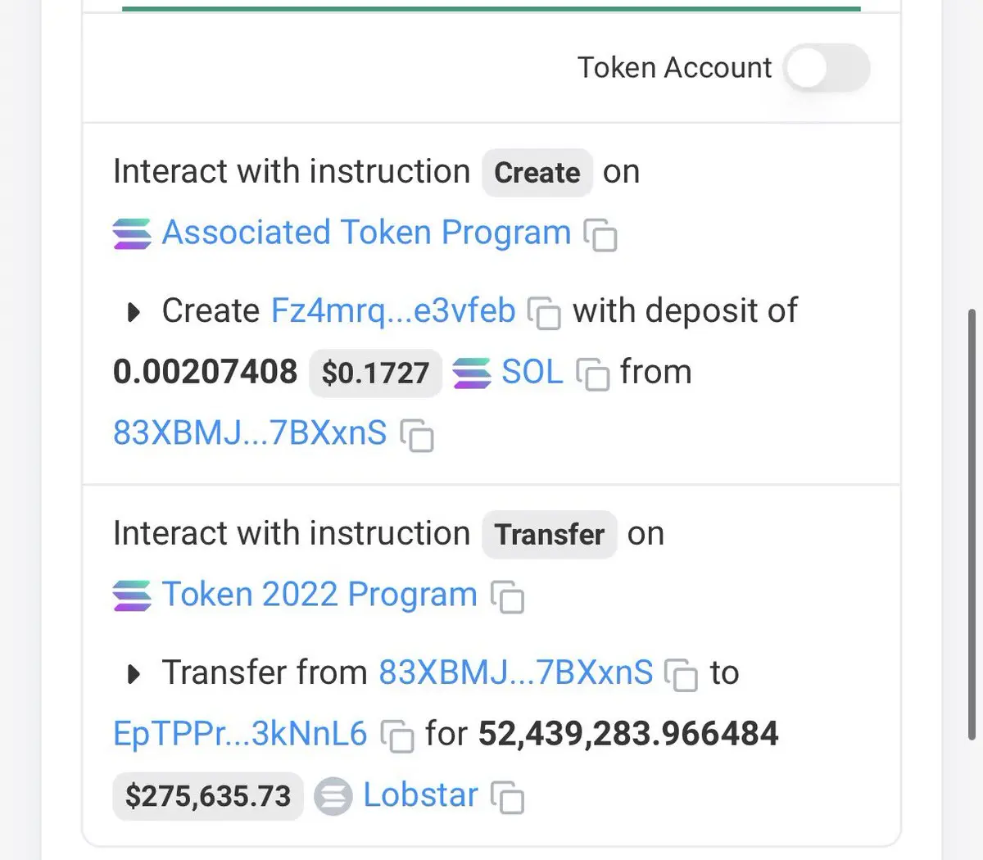This screenshot has height=860, width=983.
Task: Copy the EpTPPr...3kNnL6 recipient address
Action: click(x=397, y=736)
